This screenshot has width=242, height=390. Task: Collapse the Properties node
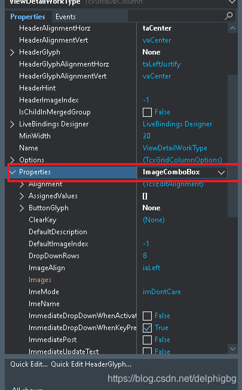click(x=13, y=172)
